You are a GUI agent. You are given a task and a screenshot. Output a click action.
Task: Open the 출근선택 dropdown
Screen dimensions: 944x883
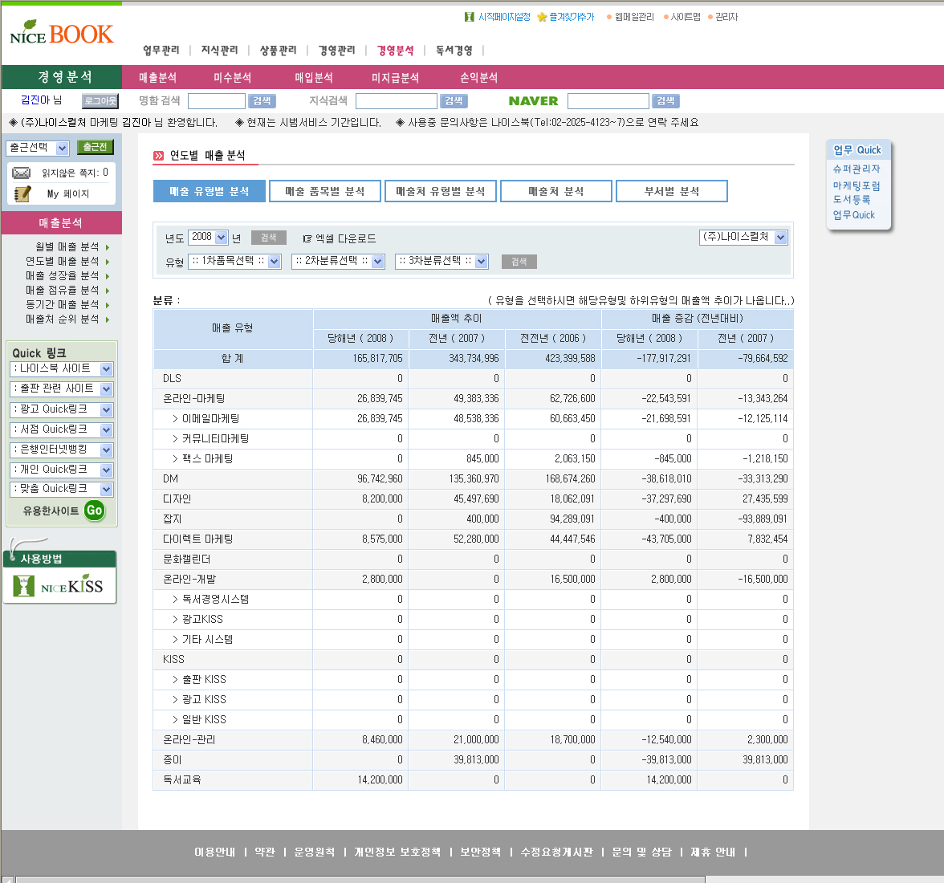(38, 148)
